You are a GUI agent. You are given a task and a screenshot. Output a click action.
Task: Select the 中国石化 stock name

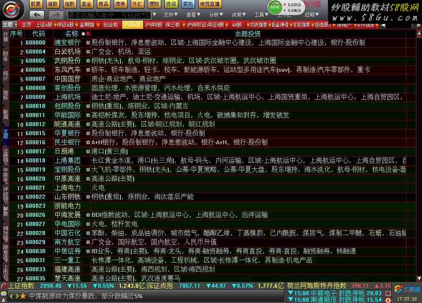68,233
